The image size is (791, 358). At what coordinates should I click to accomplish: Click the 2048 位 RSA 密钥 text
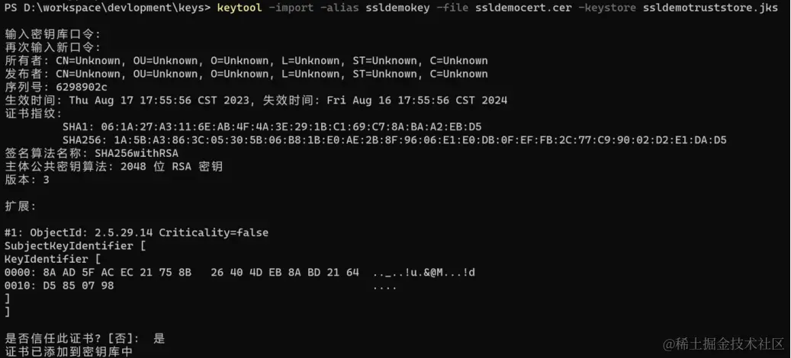172,166
